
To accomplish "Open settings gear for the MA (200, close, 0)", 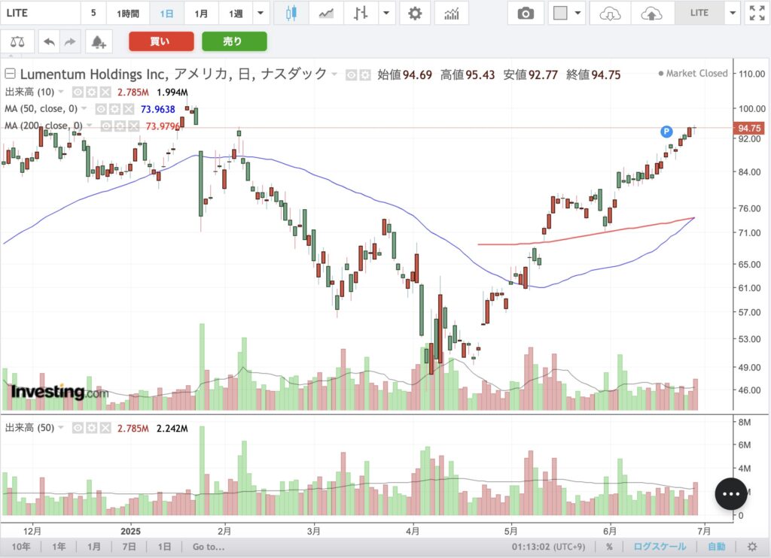I will [x=120, y=126].
